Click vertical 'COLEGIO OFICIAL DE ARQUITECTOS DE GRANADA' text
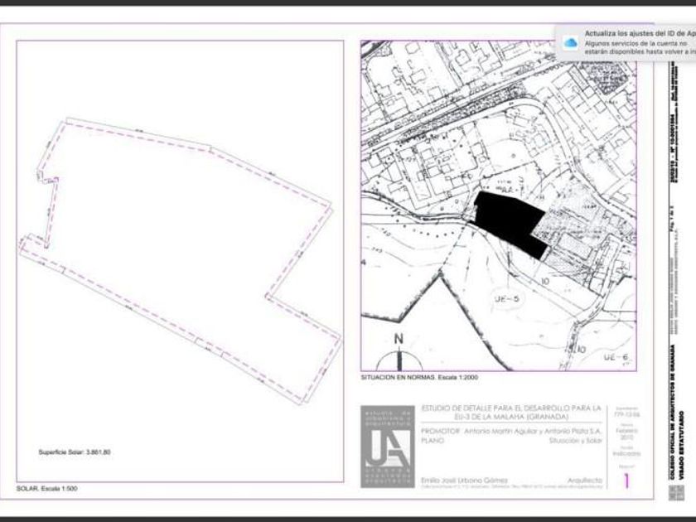This screenshot has height=522, width=696. click(673, 413)
